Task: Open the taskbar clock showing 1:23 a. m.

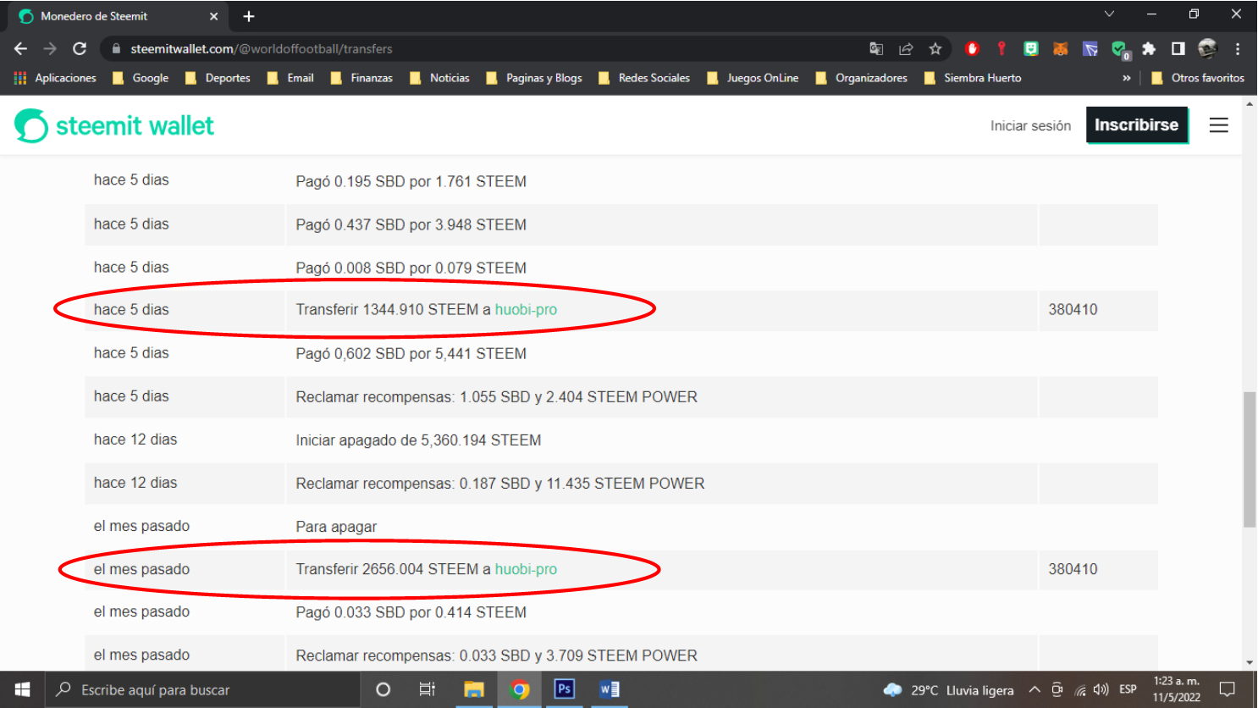Action: click(1177, 689)
